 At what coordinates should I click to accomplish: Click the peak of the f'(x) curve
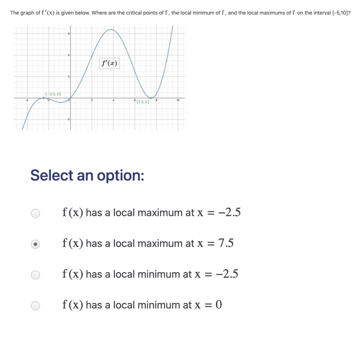pos(111,29)
